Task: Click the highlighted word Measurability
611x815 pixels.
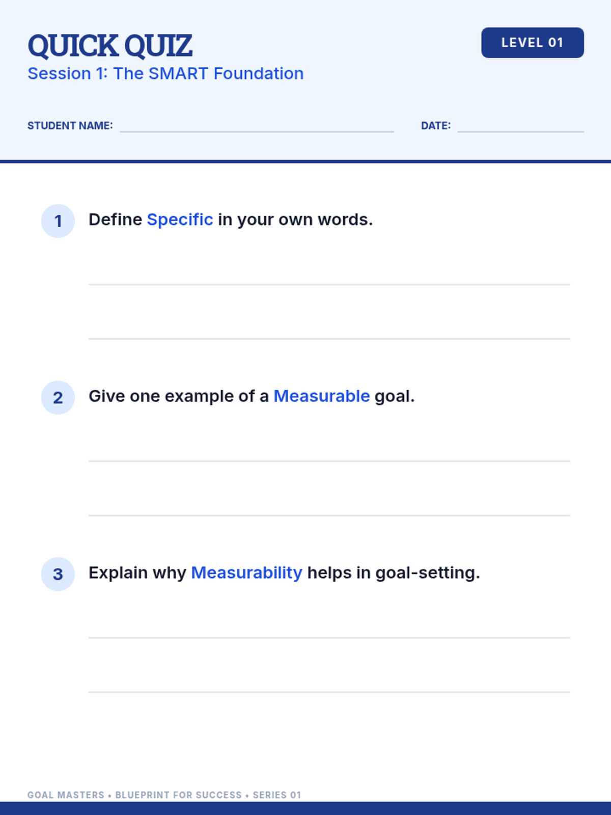Action: (246, 573)
